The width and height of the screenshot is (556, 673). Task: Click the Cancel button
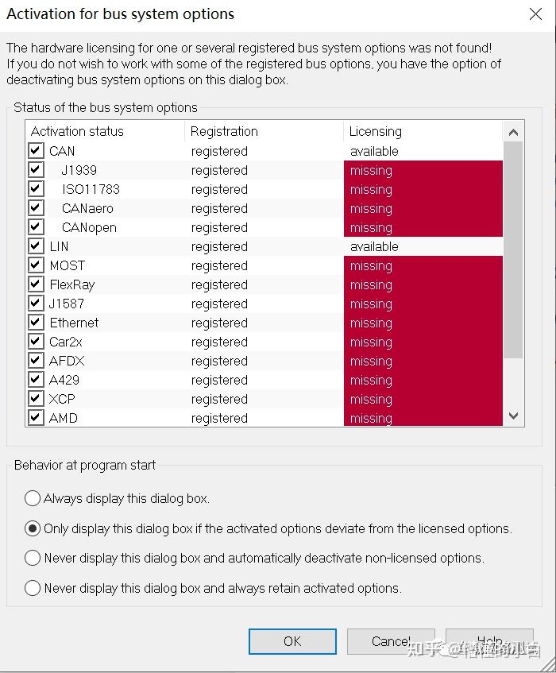pos(391,641)
